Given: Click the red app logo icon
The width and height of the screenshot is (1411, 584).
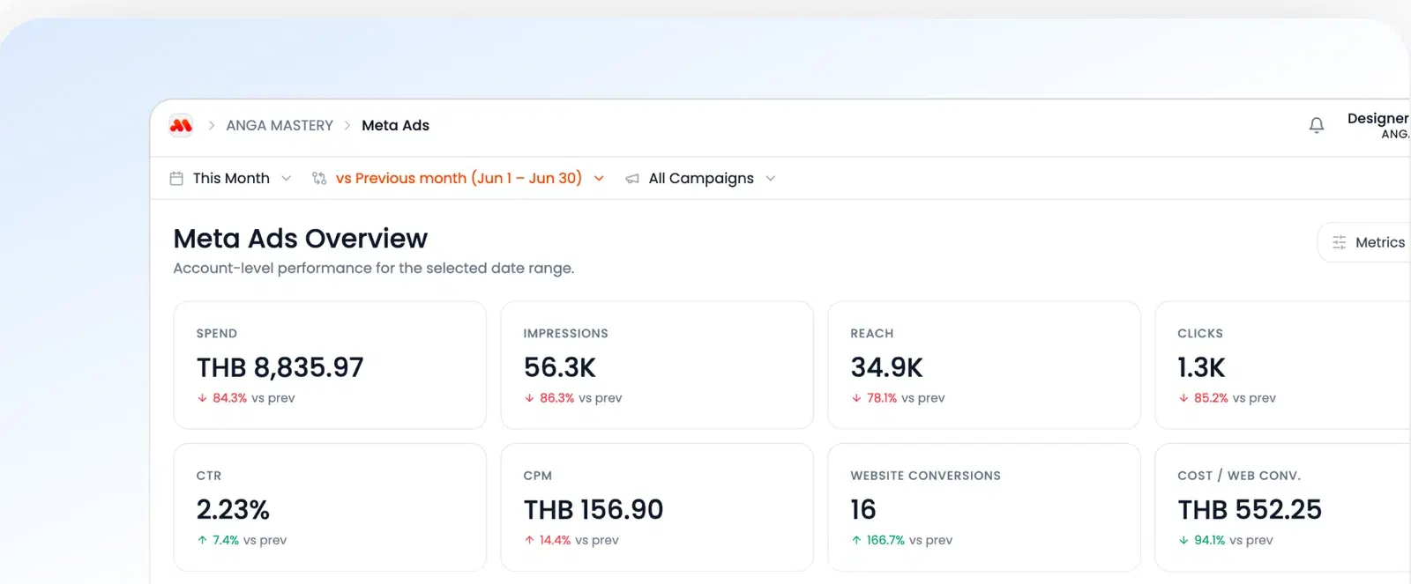Looking at the screenshot, I should point(181,125).
